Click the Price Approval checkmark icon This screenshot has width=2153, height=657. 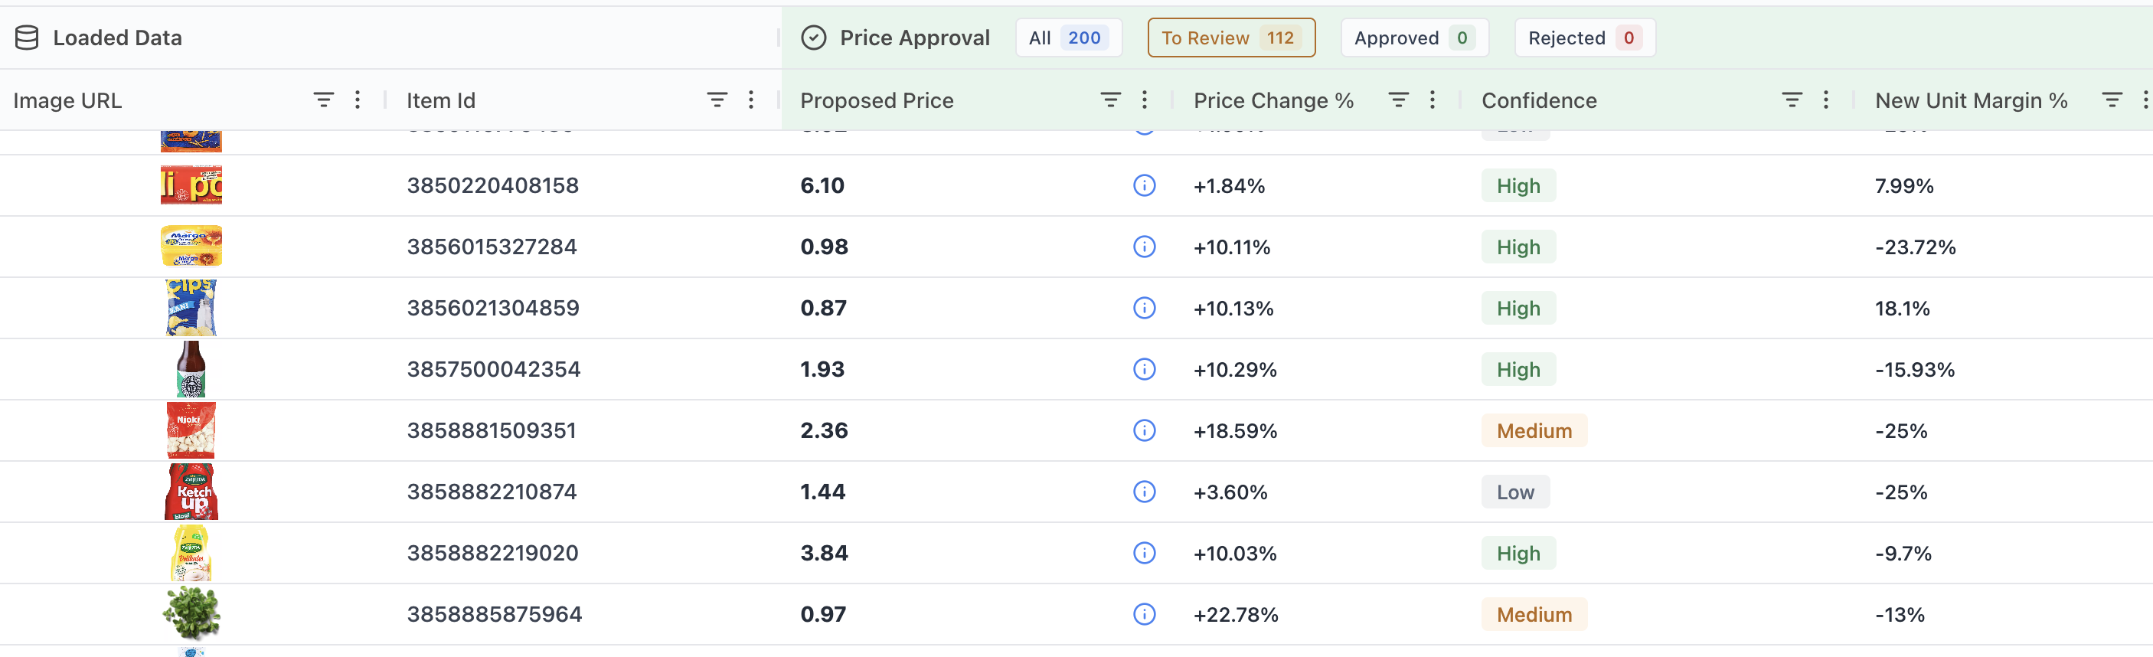pos(813,38)
